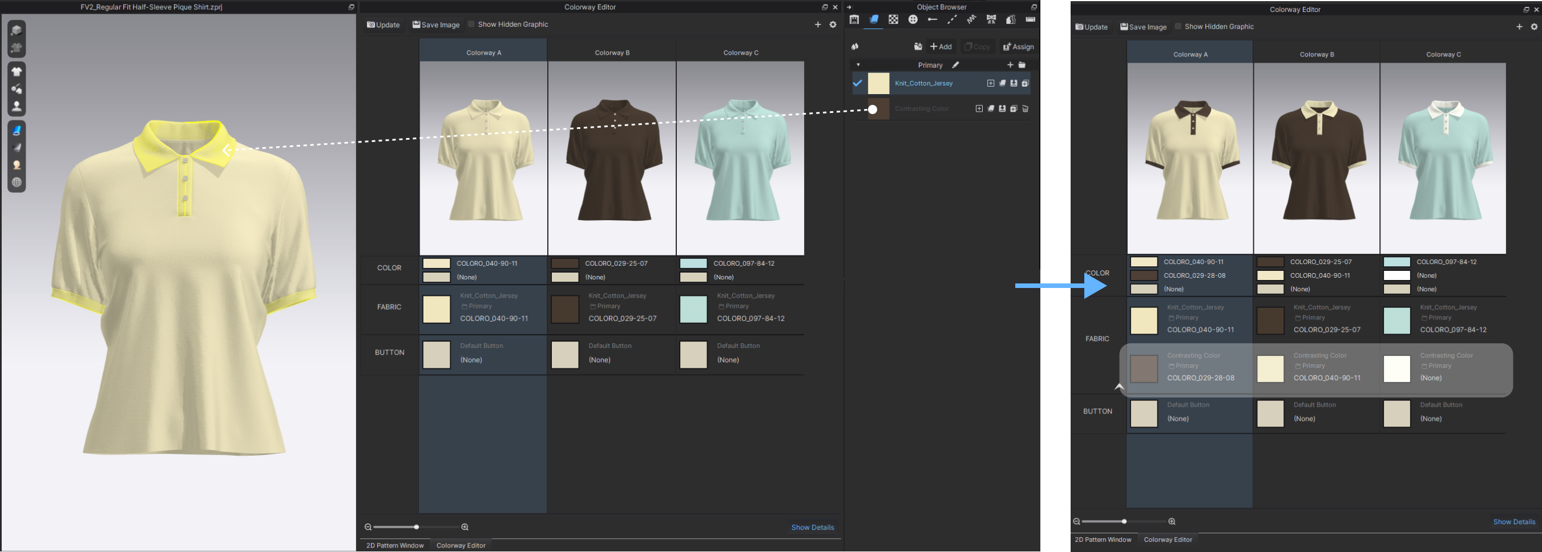Click the add colorway plus icon in the left Colorway Editor
Image resolution: width=1542 pixels, height=552 pixels.
(818, 25)
